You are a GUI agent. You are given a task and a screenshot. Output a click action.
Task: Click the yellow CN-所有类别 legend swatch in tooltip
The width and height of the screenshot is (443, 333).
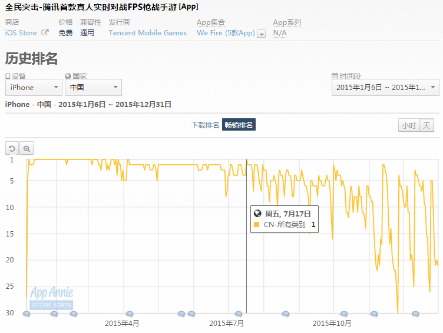[x=256, y=225]
